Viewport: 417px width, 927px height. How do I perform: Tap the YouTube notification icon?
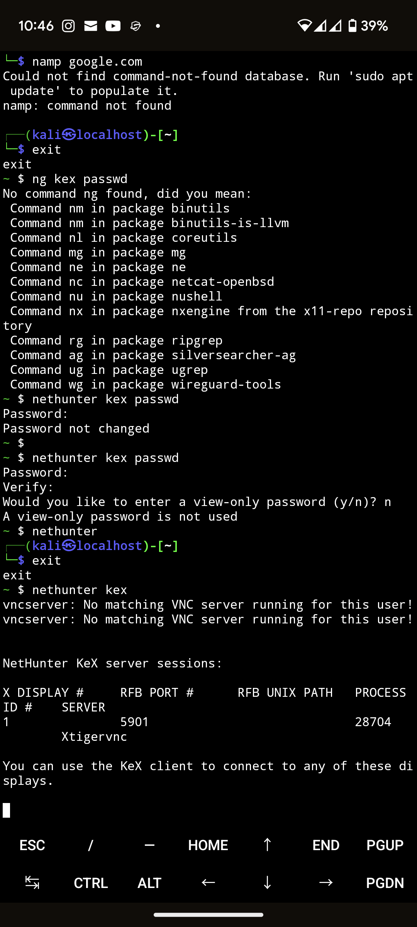tap(113, 26)
